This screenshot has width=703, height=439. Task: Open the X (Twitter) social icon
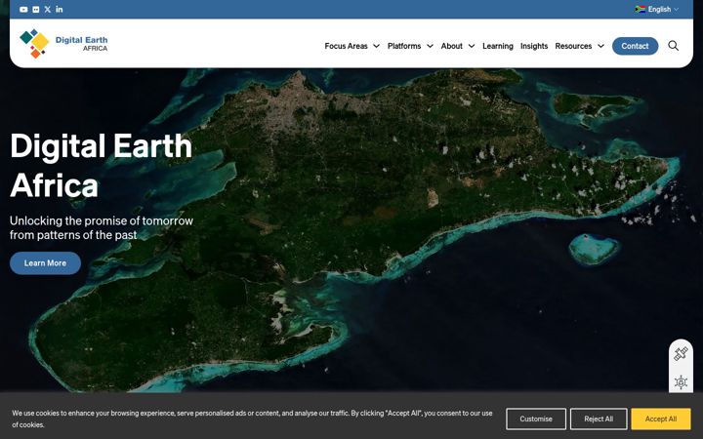point(48,10)
